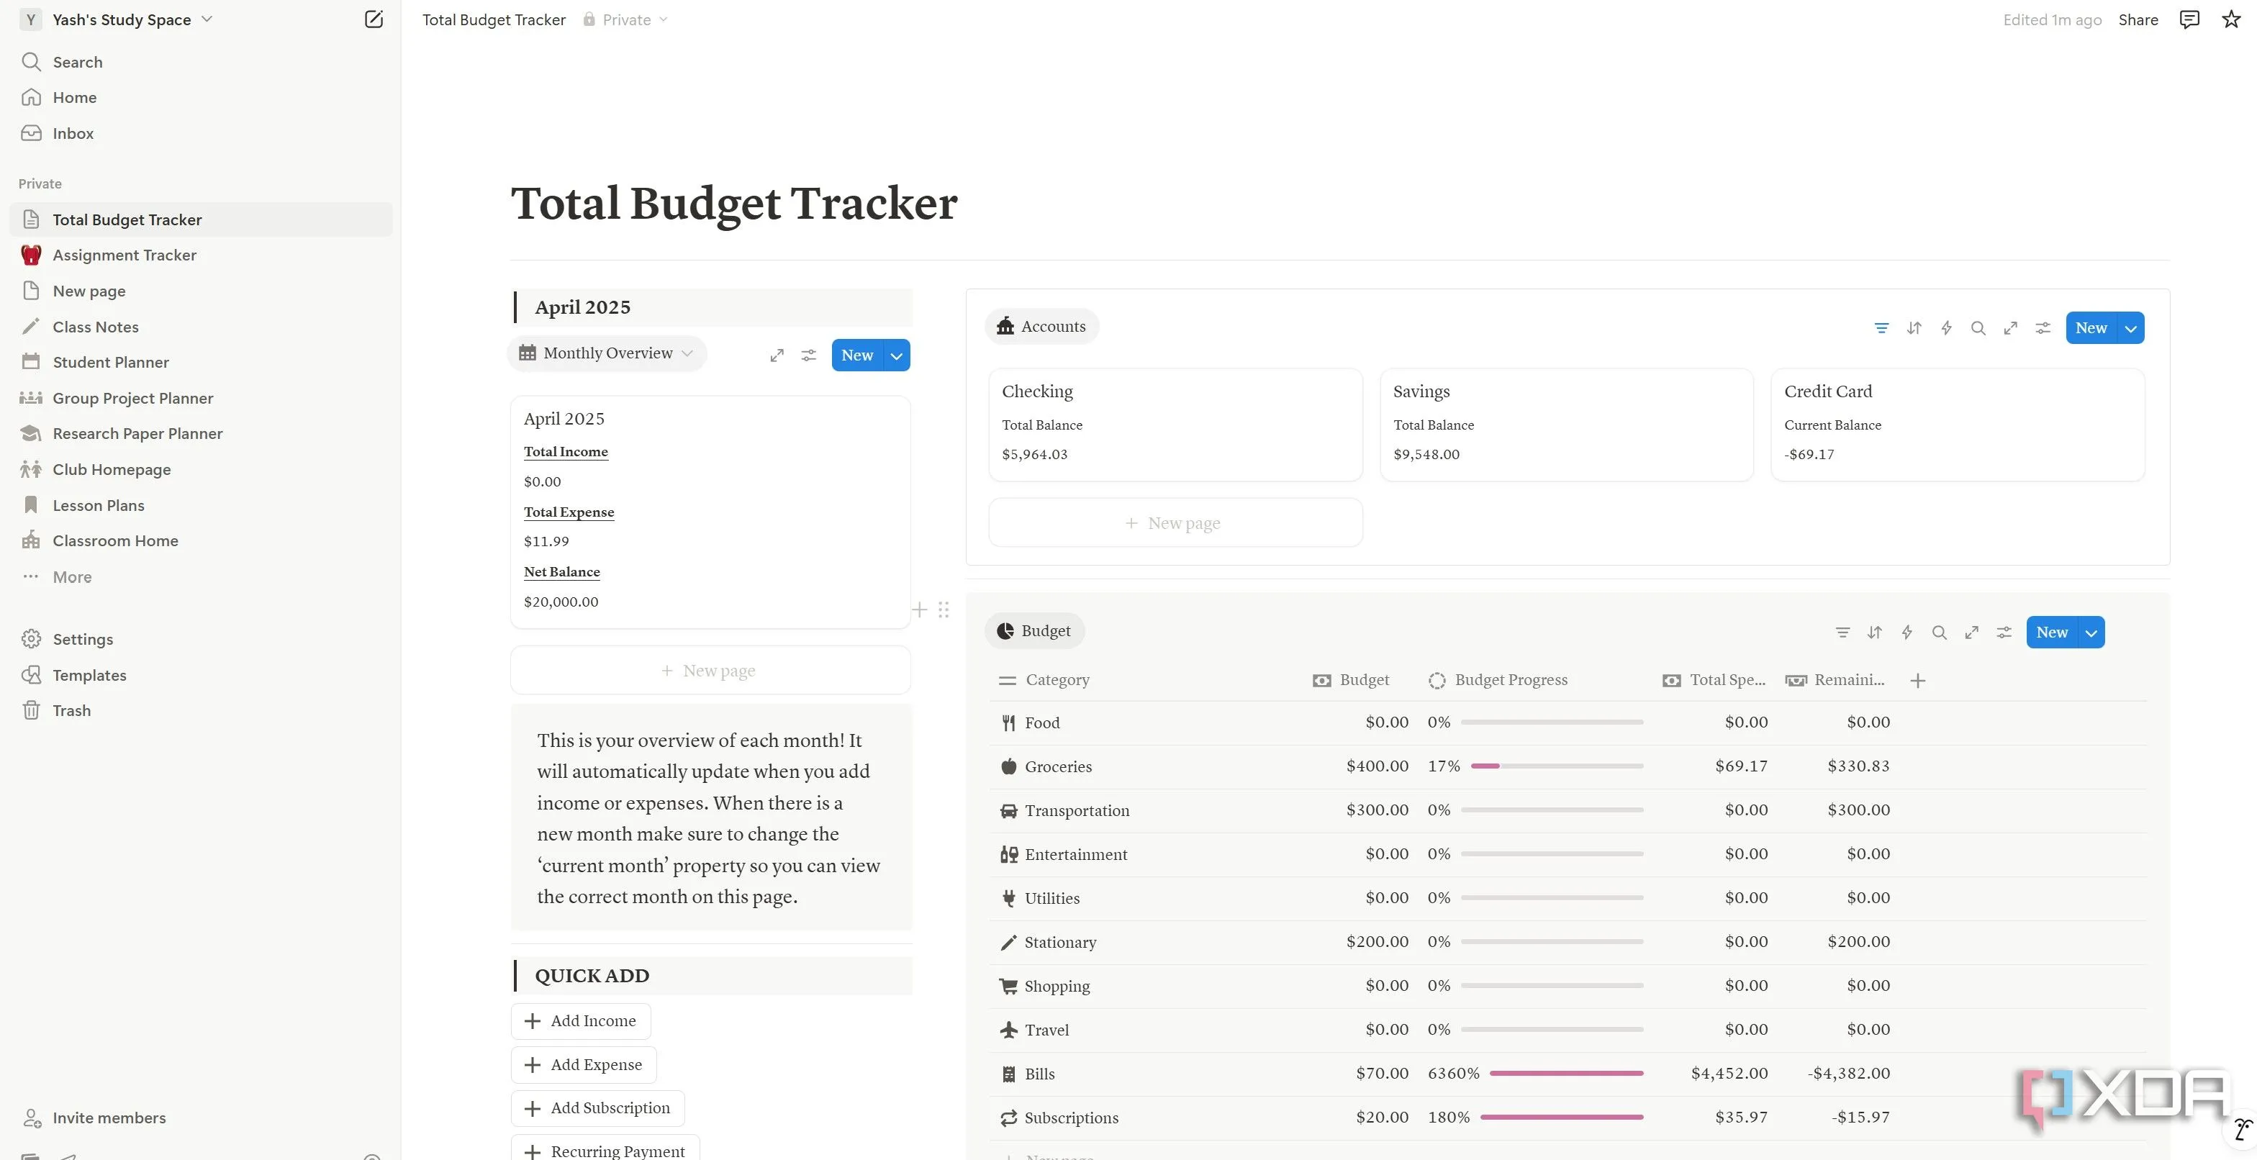2257x1160 pixels.
Task: Select the Budget view tab
Action: coord(1034,631)
